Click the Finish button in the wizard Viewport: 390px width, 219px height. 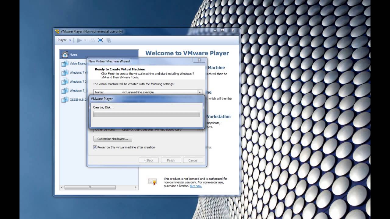(x=171, y=160)
